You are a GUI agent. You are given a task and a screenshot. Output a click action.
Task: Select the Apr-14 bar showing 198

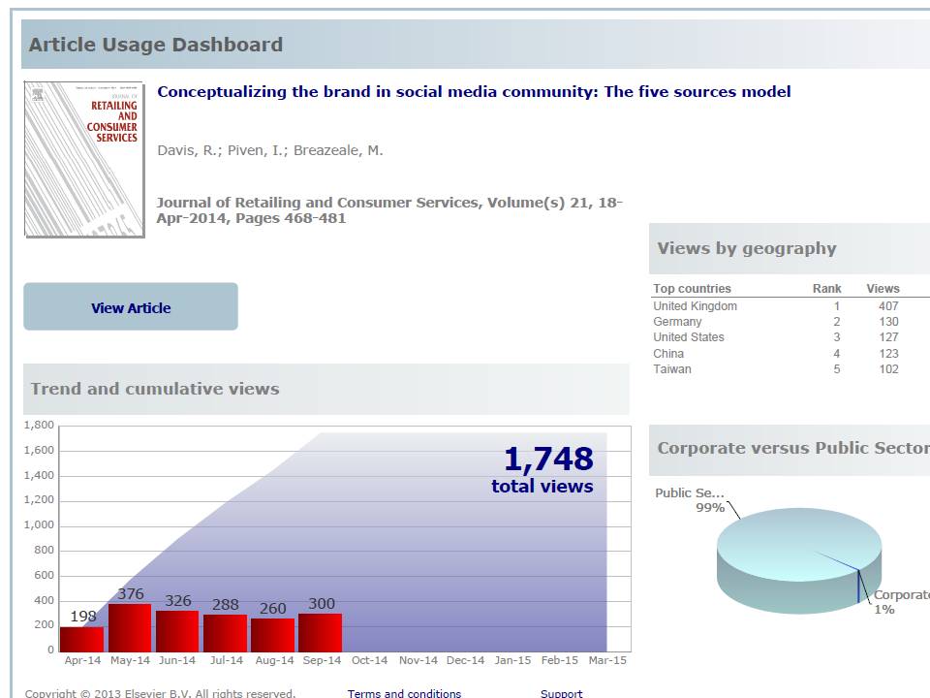coord(82,640)
